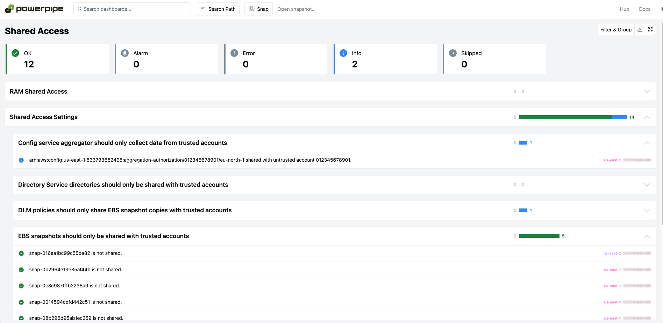663x323 pixels.
Task: Click us-east-2 tag on snap-016ea1bc99c55de82 row
Action: [x=612, y=254]
